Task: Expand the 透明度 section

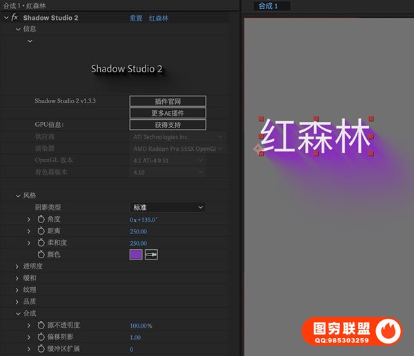Action: pyautogui.click(x=19, y=266)
